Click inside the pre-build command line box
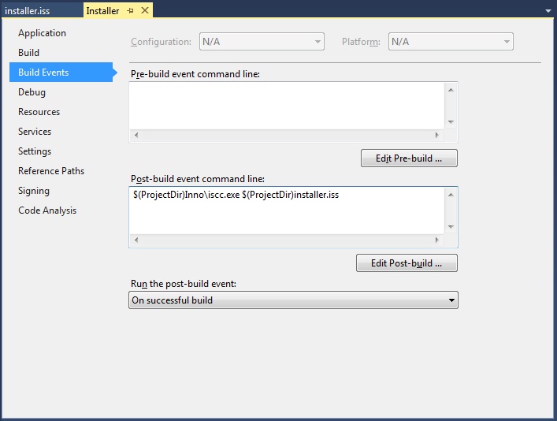This screenshot has width=557, height=421. tap(287, 106)
